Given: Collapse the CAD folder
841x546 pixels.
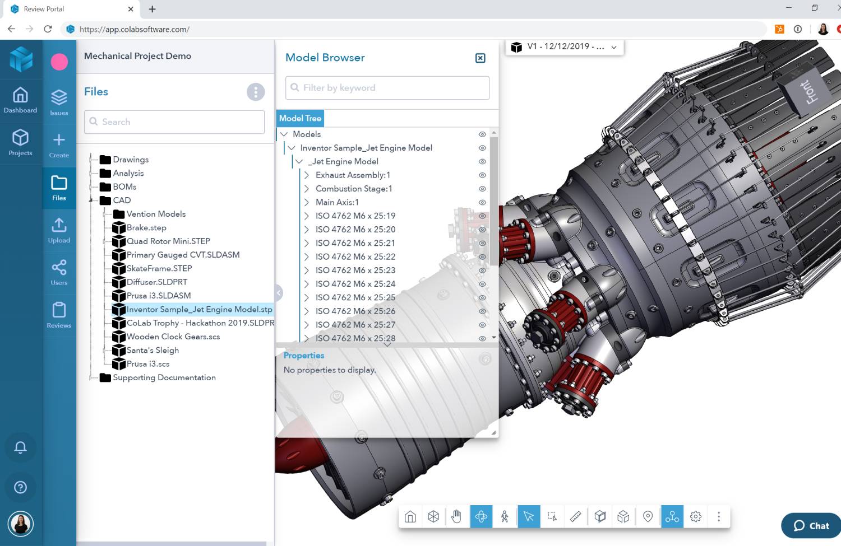Looking at the screenshot, I should point(91,200).
